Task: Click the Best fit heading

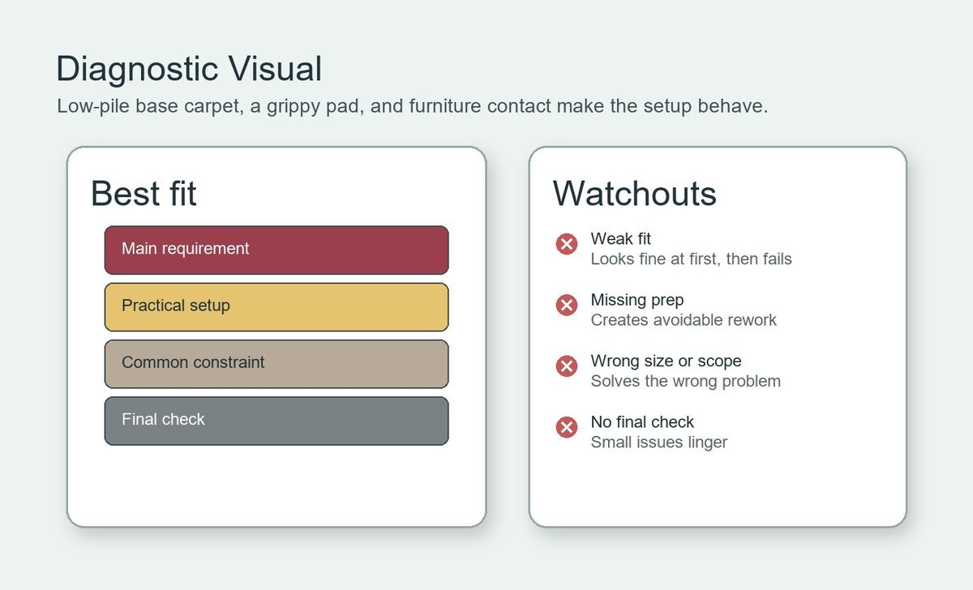Action: coord(144,195)
